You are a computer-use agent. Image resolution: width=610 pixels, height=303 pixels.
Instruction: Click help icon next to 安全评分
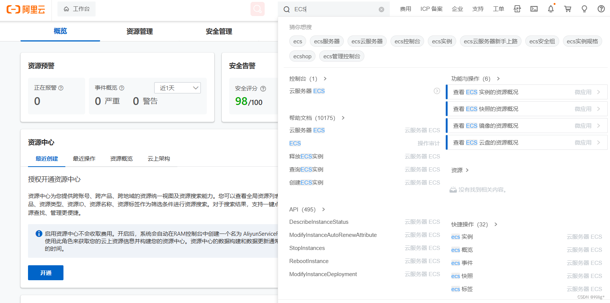[x=263, y=89]
